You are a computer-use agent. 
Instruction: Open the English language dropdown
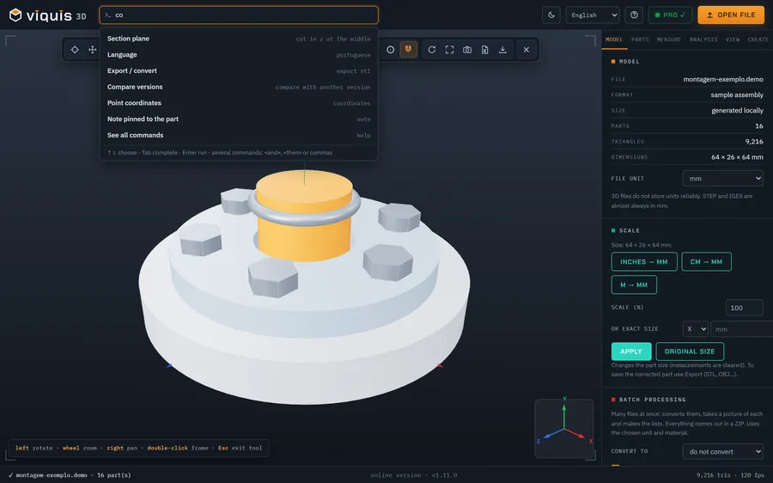coord(593,15)
